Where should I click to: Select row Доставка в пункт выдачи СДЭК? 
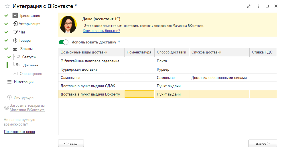(x=167, y=86)
